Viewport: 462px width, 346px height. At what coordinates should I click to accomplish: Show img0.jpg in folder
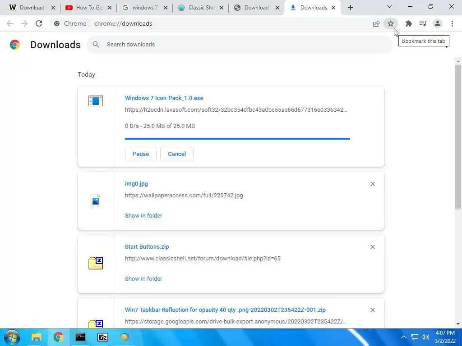[143, 216]
